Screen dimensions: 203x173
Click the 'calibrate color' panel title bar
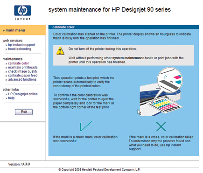124,27
